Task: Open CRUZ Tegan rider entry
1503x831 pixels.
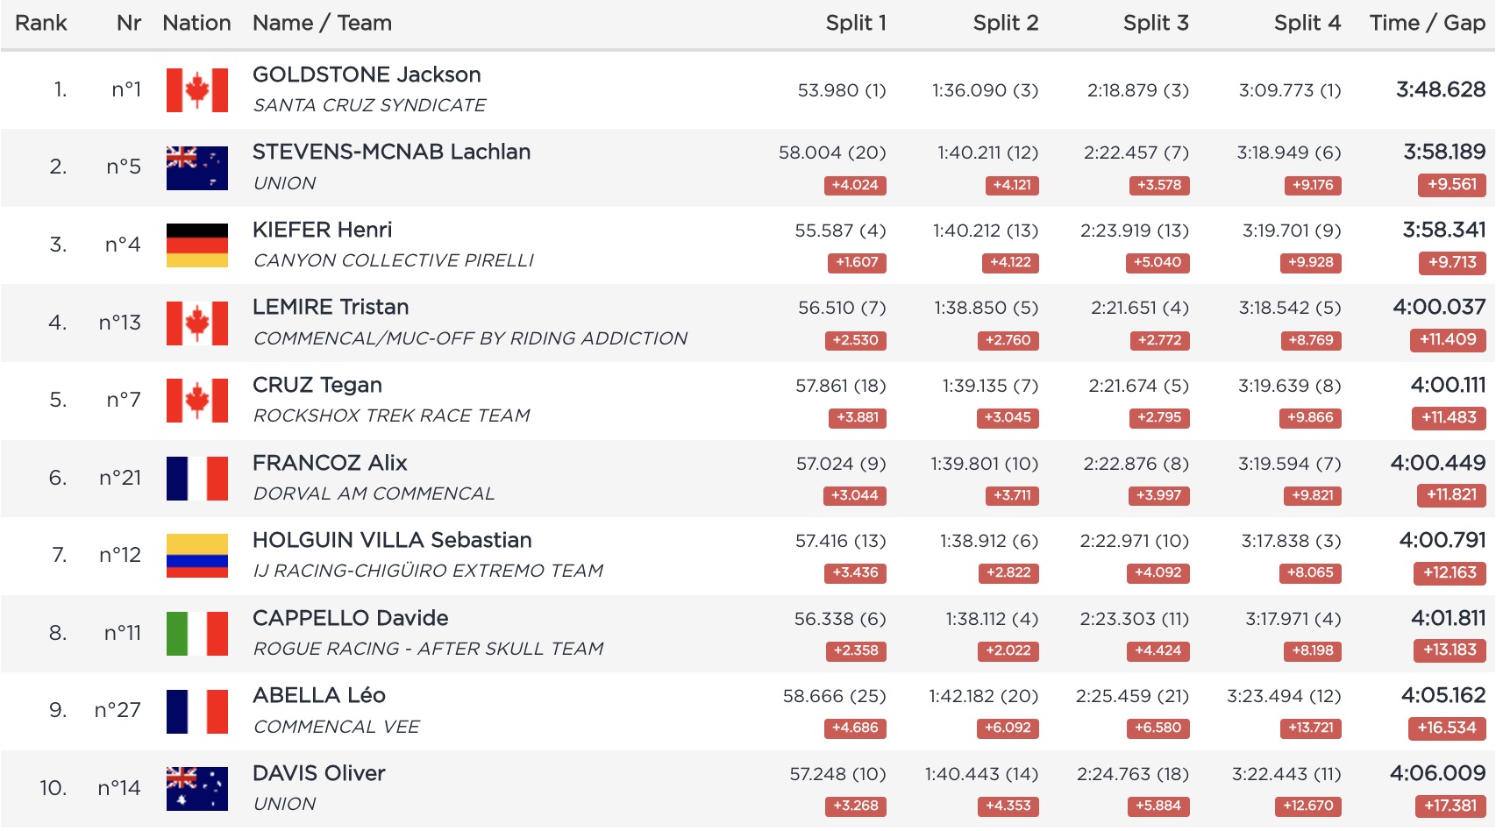Action: click(x=317, y=385)
